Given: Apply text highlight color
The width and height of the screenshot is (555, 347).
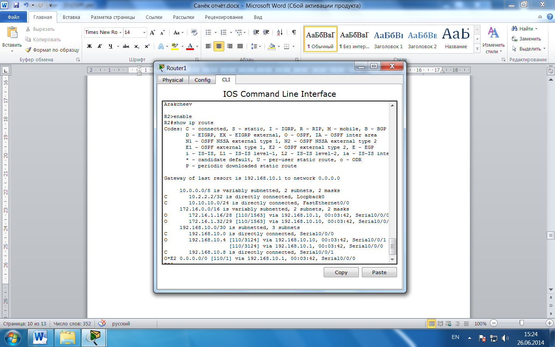Looking at the screenshot, I should point(175,46).
